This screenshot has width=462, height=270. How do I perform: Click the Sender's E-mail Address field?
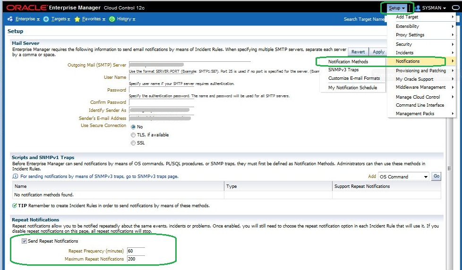point(162,118)
